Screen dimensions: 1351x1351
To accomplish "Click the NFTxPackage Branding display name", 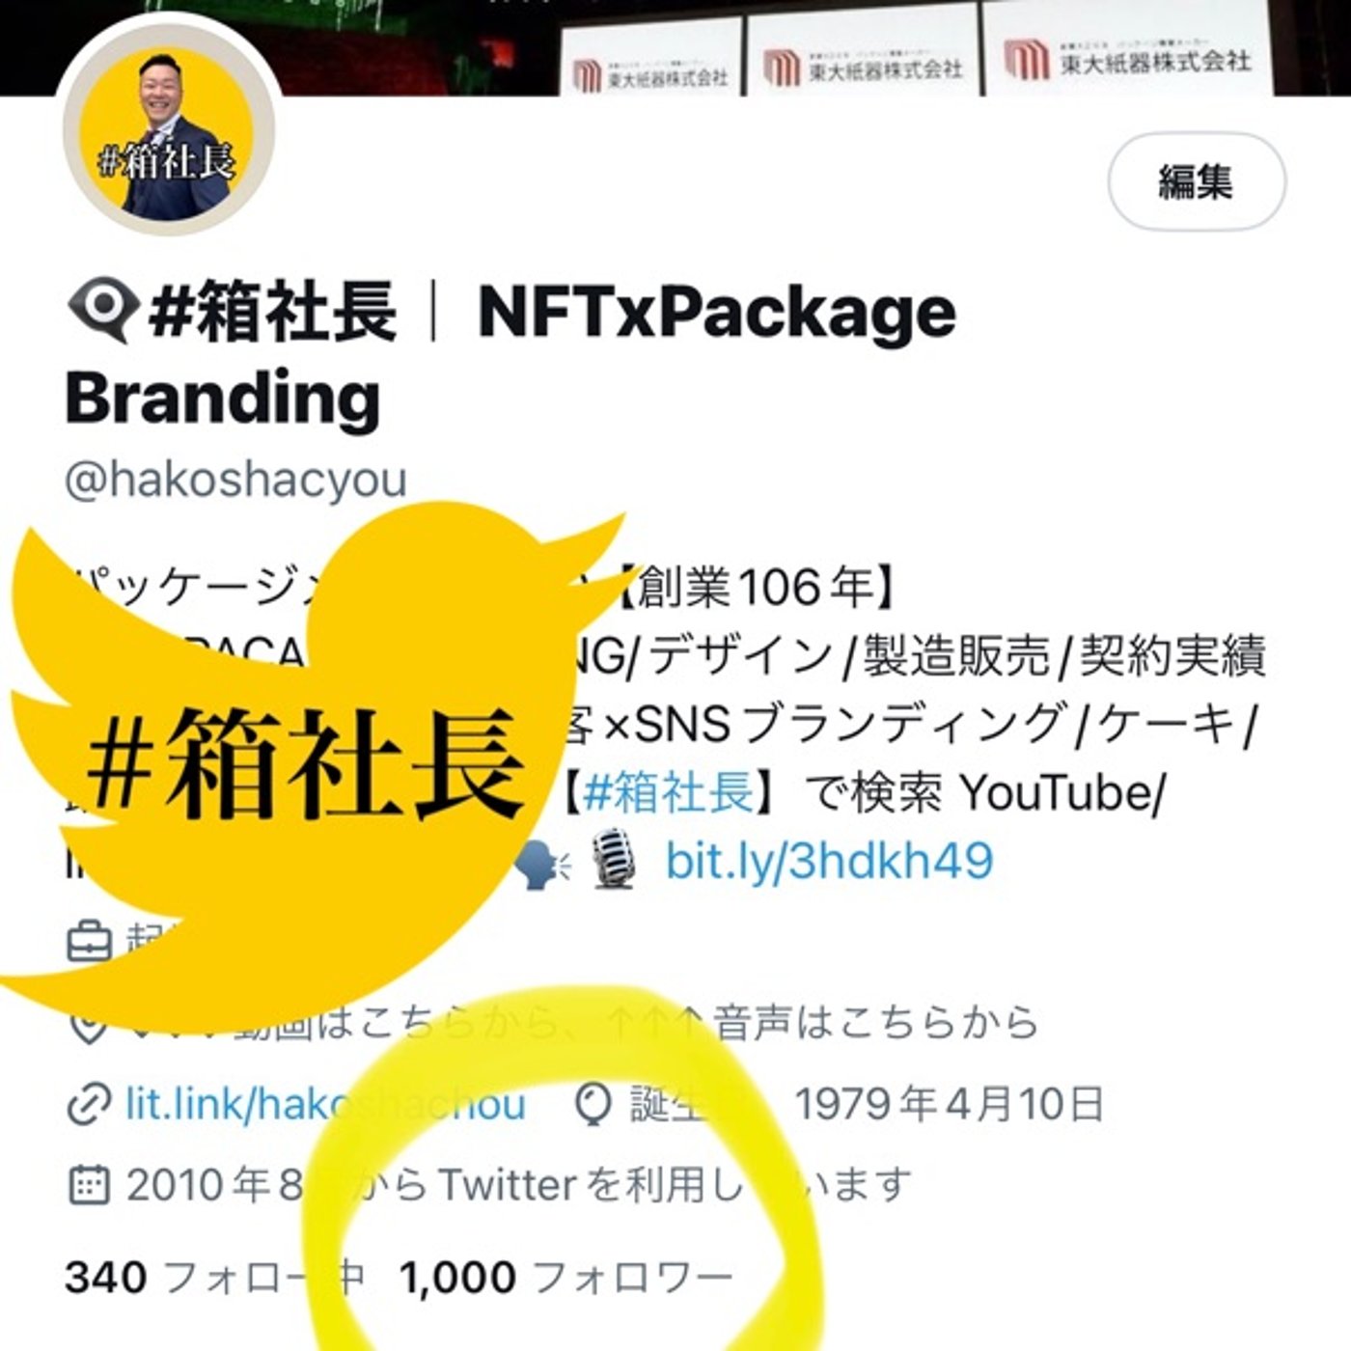I will [511, 354].
